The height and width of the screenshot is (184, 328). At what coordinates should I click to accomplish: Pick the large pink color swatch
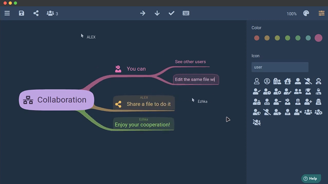(x=318, y=38)
